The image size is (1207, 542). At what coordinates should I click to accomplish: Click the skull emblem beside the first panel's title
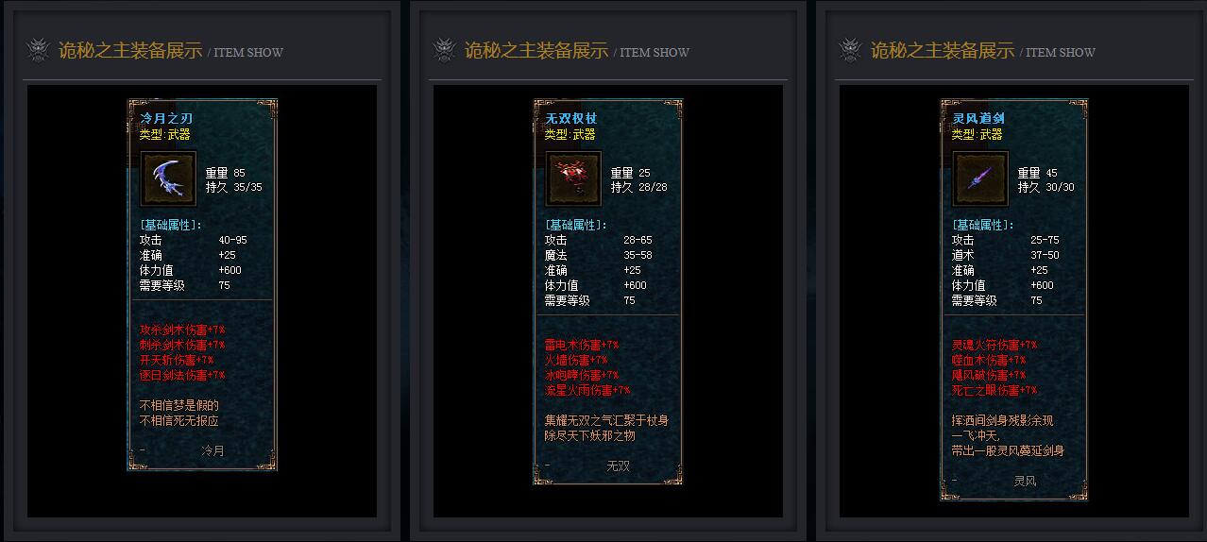39,50
